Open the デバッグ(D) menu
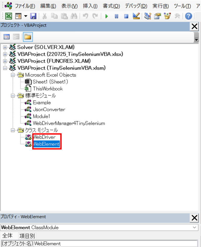This screenshot has width=201, height=247. pos(136,6)
